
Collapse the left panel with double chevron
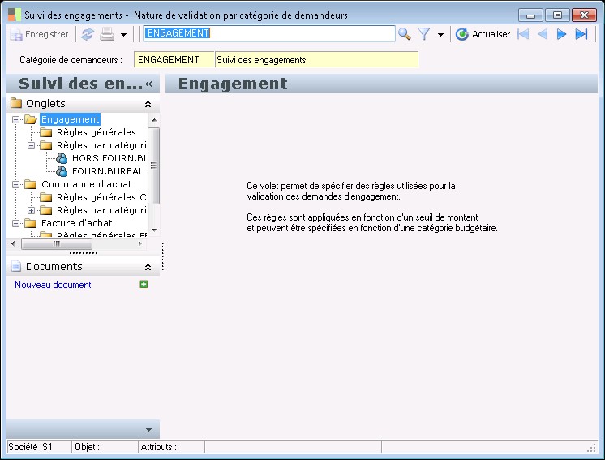click(149, 84)
